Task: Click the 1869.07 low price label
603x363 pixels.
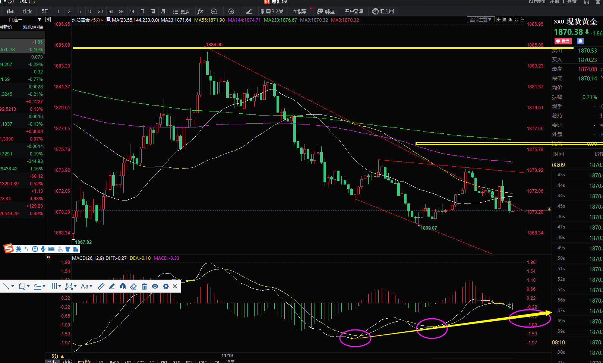Action: coord(429,228)
